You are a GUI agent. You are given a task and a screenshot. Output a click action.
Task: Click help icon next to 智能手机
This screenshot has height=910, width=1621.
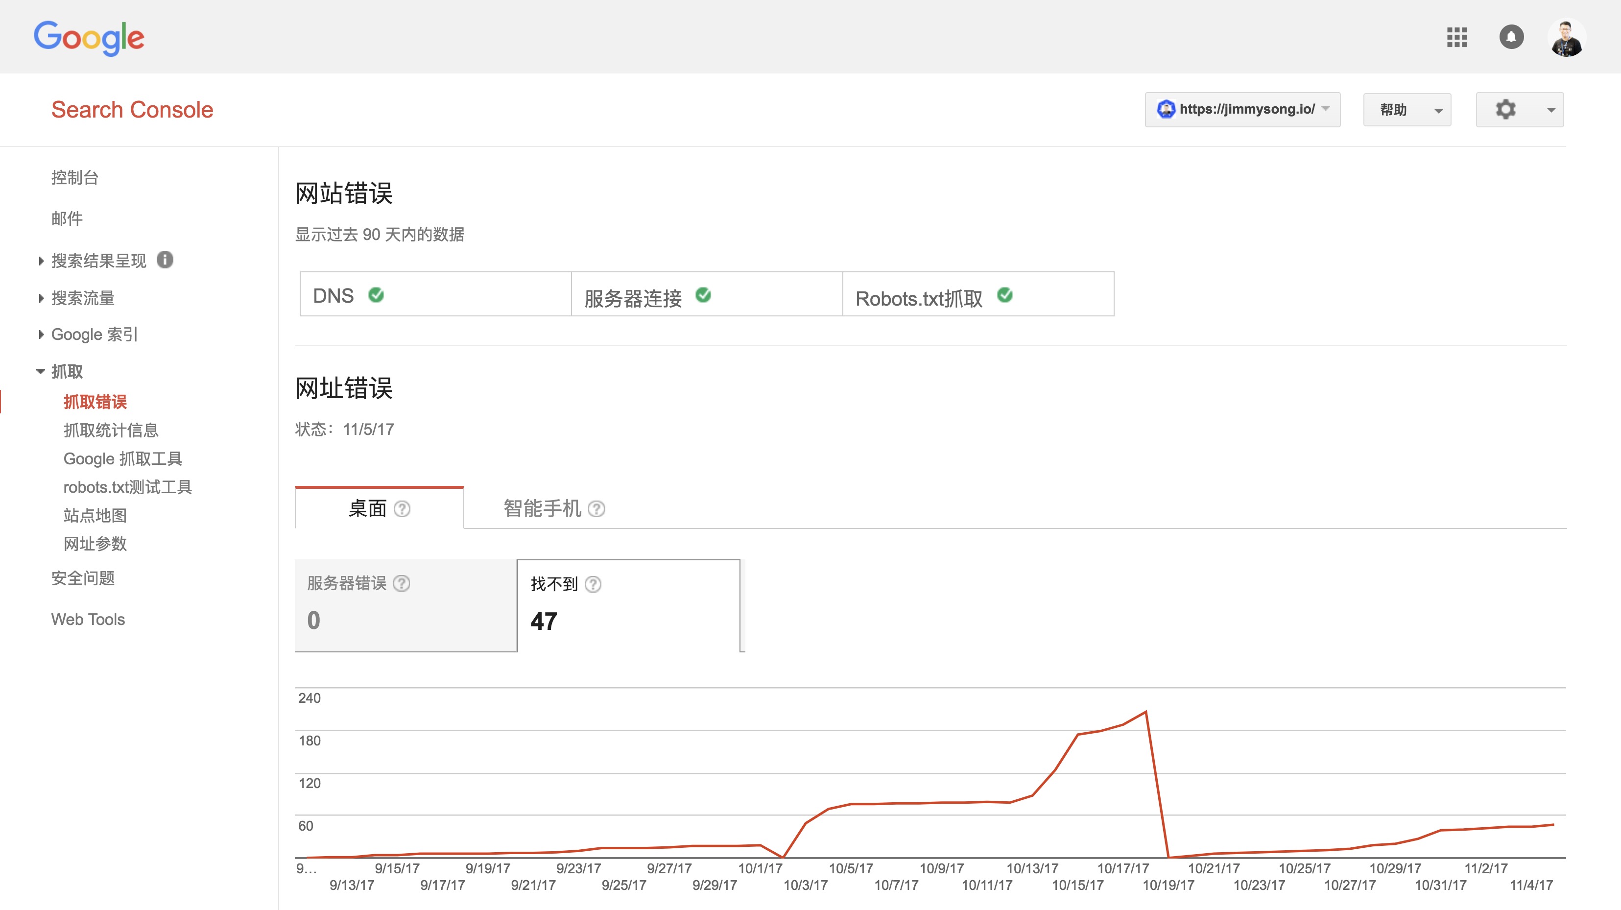(x=596, y=508)
